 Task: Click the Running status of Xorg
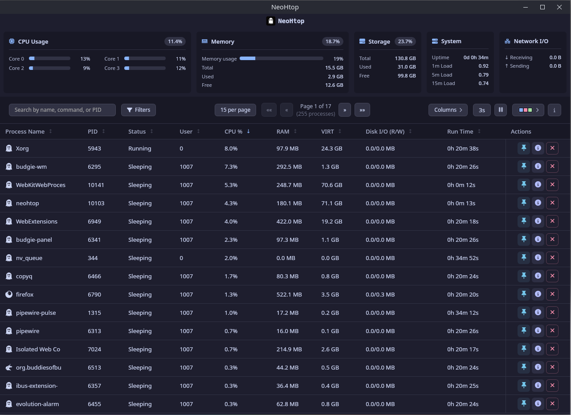pyautogui.click(x=139, y=148)
